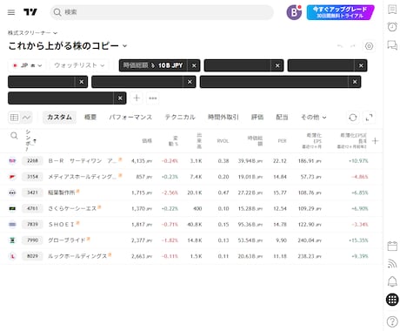Viewport: 400px width, 331px height.
Task: Click the fullscreen expand icon
Action: coord(369,118)
